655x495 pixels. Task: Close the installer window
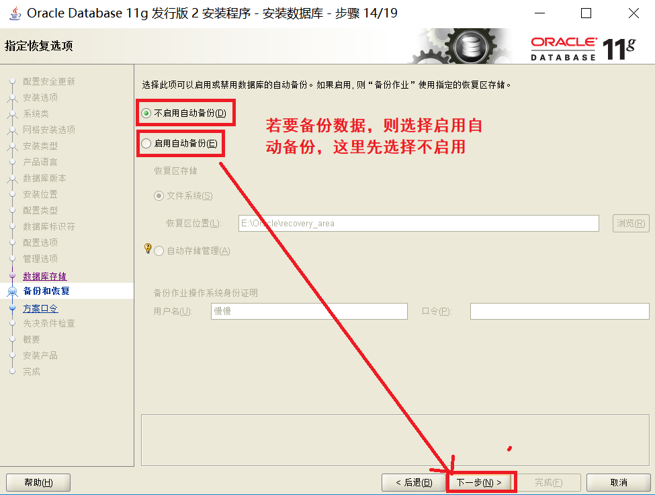pos(634,13)
